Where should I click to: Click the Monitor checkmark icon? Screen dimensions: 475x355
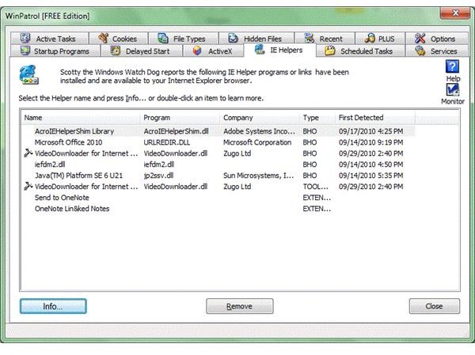click(452, 90)
